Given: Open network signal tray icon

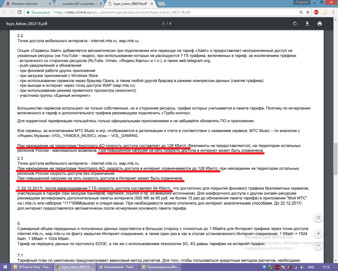Looking at the screenshot, I should pyautogui.click(x=296, y=267).
